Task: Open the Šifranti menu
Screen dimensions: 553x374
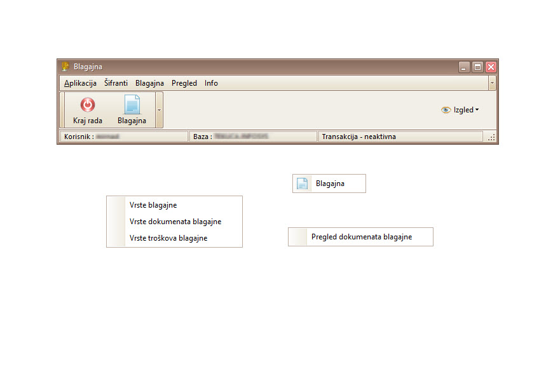Action: click(116, 83)
